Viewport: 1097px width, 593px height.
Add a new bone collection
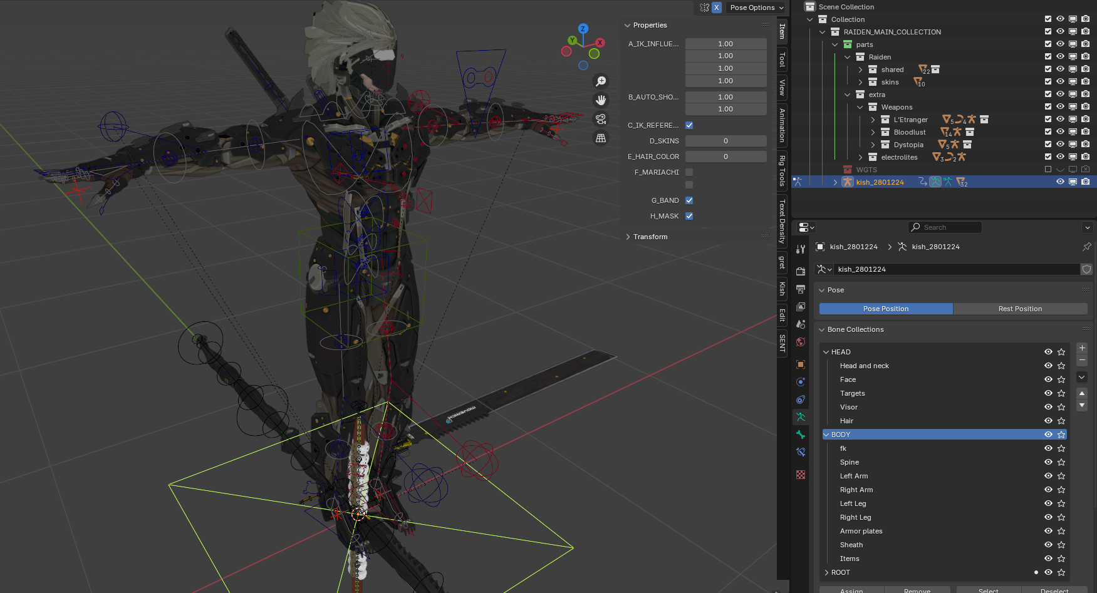tap(1082, 348)
